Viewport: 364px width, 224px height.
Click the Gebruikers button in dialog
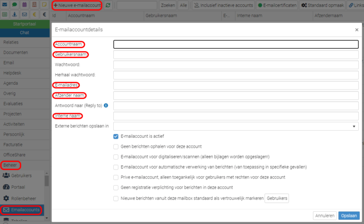pyautogui.click(x=277, y=198)
